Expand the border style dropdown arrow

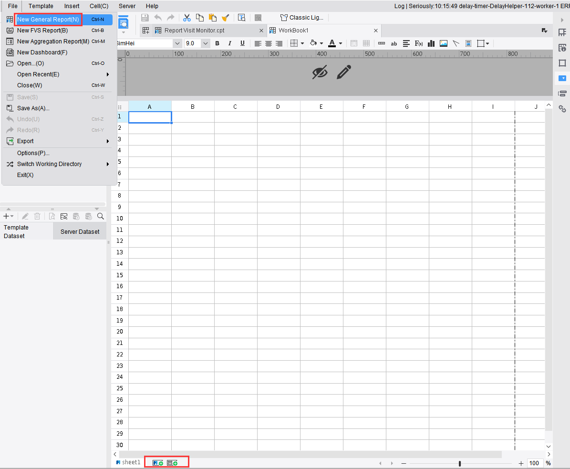click(302, 43)
